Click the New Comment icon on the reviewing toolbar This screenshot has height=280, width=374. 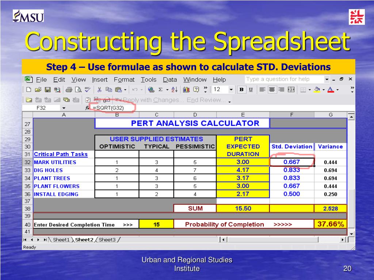point(28,100)
